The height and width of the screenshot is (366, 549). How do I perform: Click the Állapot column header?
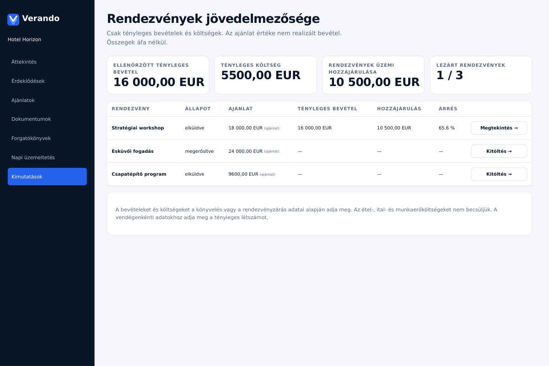(198, 109)
